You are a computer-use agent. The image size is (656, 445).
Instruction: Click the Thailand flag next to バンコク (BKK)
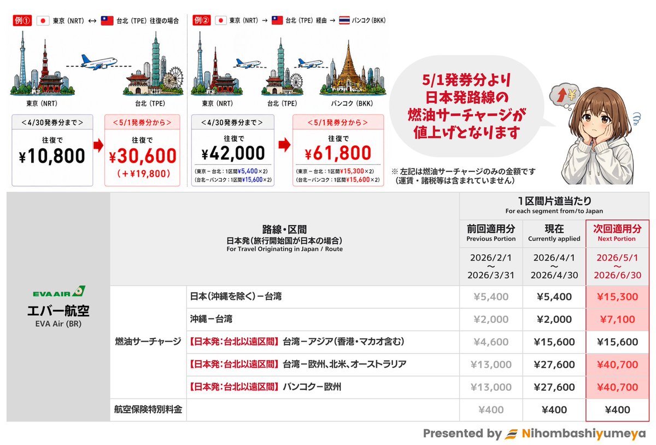344,21
